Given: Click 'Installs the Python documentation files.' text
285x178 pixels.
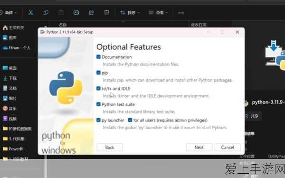Looking at the screenshot, I should coord(141,64).
